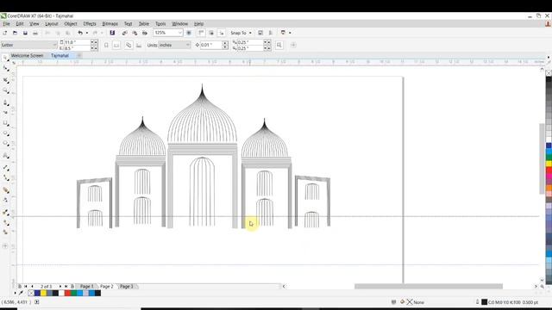The width and height of the screenshot is (552, 310).
Task: Toggle Full-screen preview icon
Action: [189, 33]
